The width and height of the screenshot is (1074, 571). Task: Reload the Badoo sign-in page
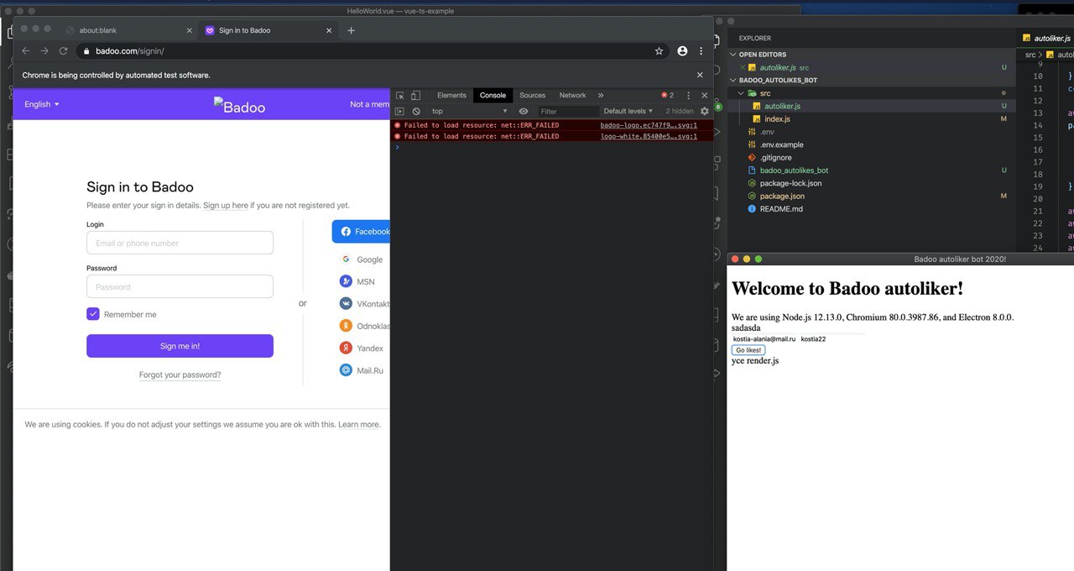(63, 51)
